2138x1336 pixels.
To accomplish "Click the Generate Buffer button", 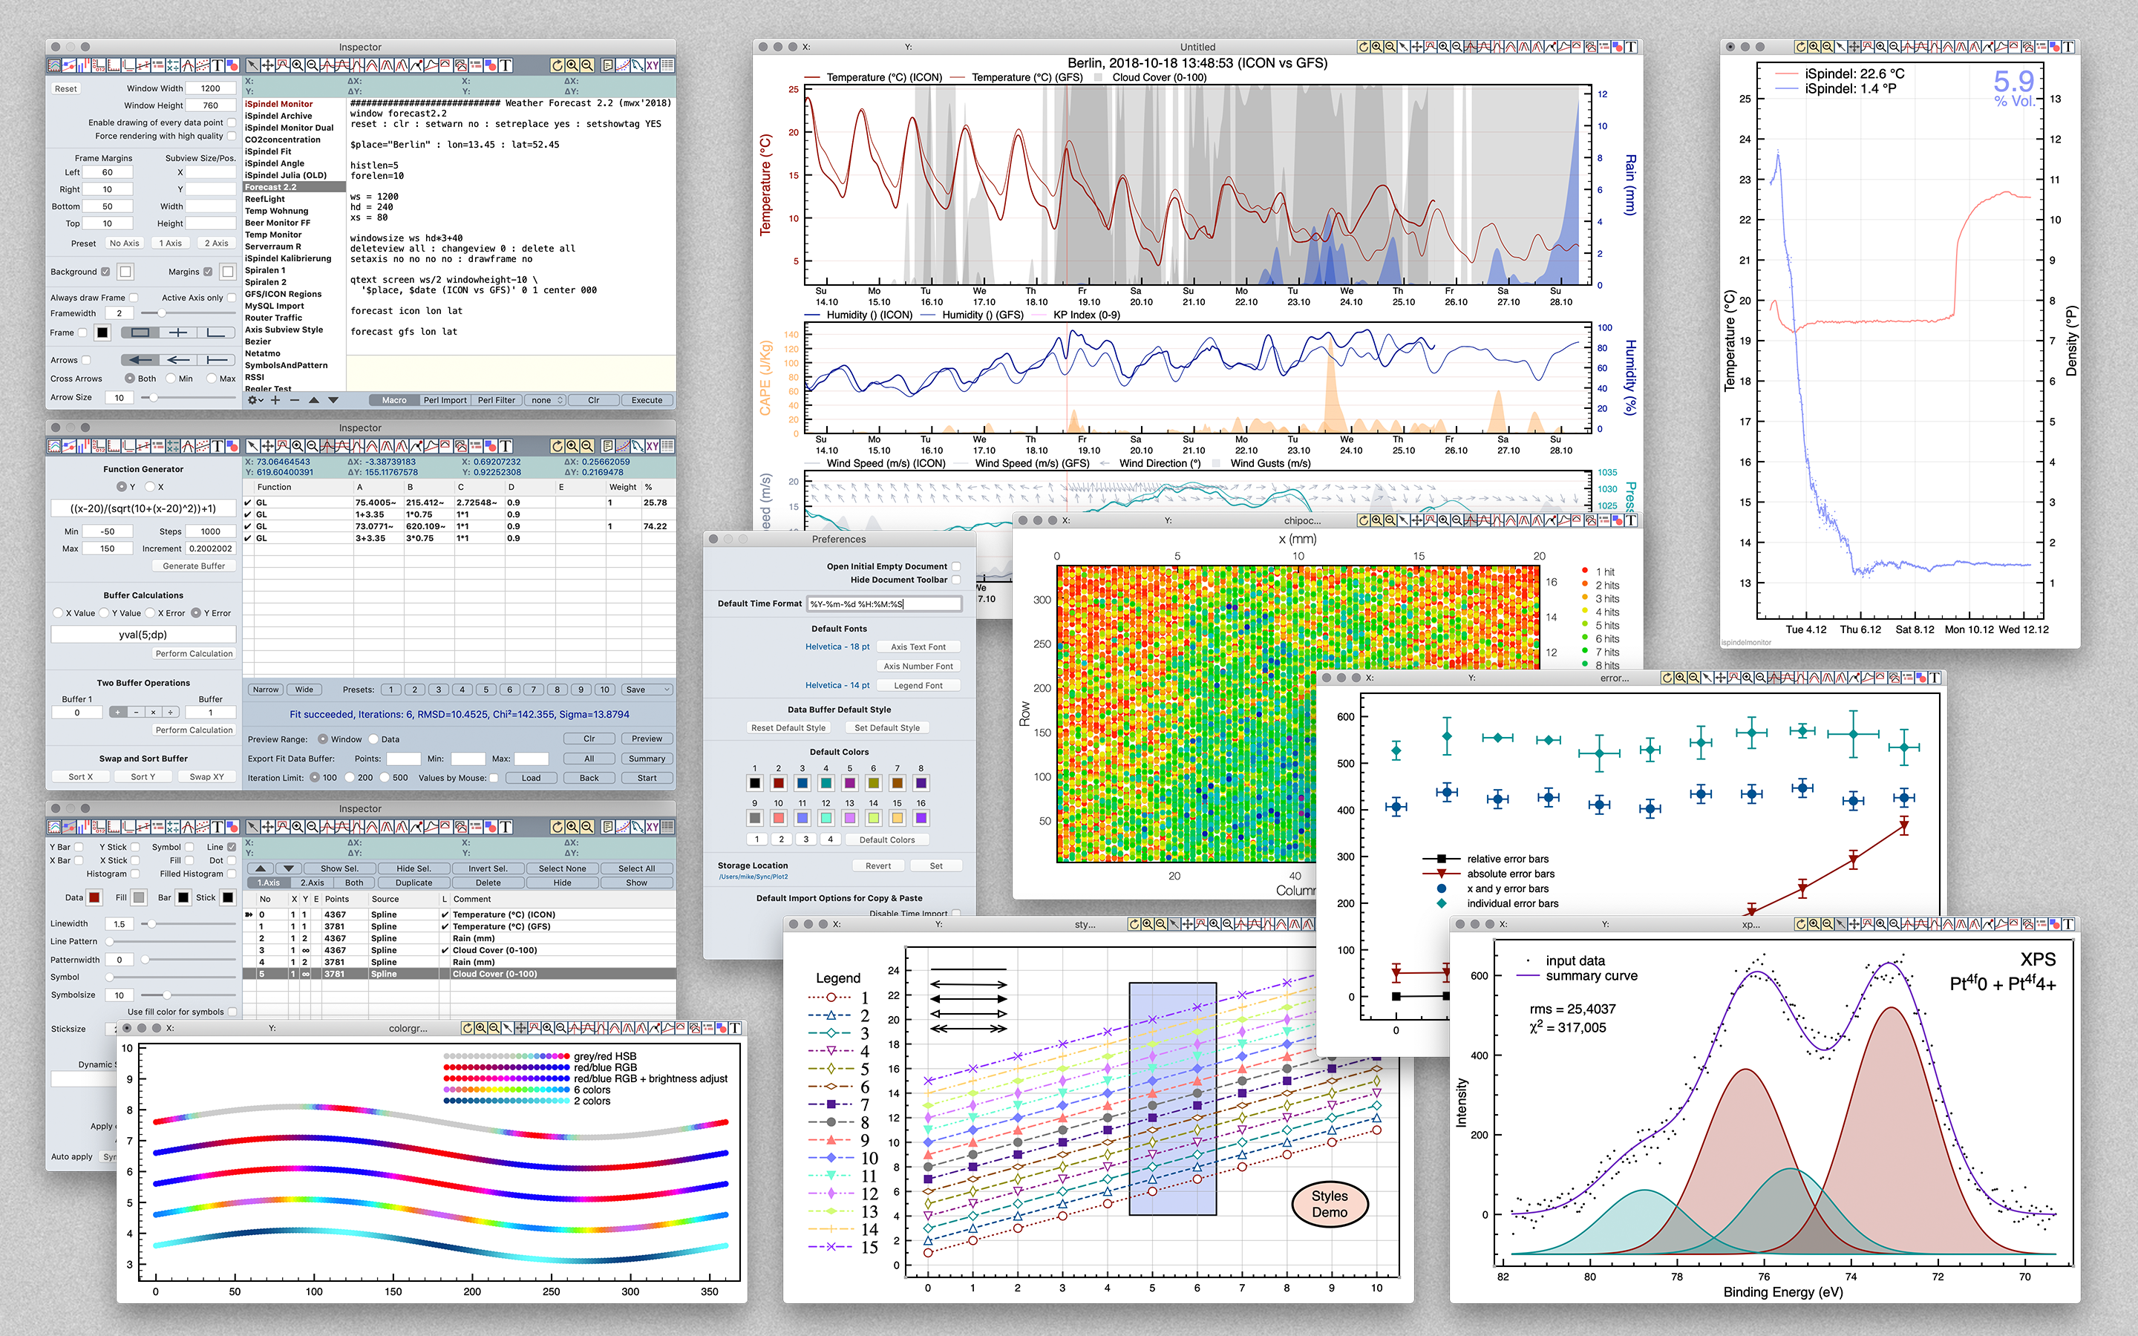I will click(x=194, y=566).
